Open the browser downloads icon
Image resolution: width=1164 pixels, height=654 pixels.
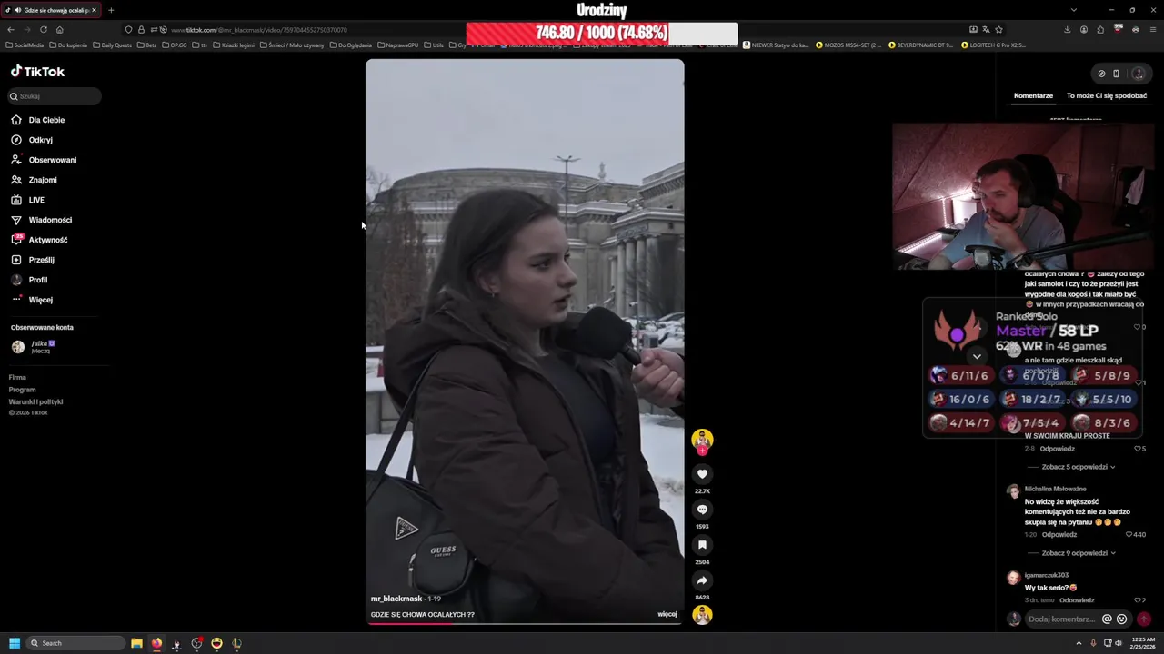[1067, 30]
